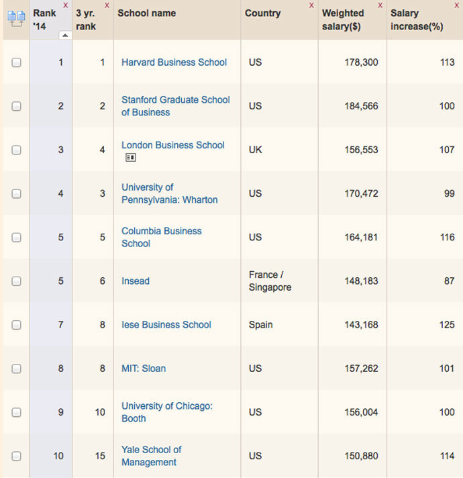Open the MIT: Sloan link
463x478 pixels.
[x=144, y=369]
